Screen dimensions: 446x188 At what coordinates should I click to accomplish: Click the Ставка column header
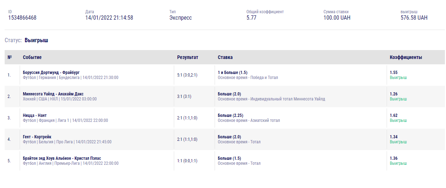225,57
